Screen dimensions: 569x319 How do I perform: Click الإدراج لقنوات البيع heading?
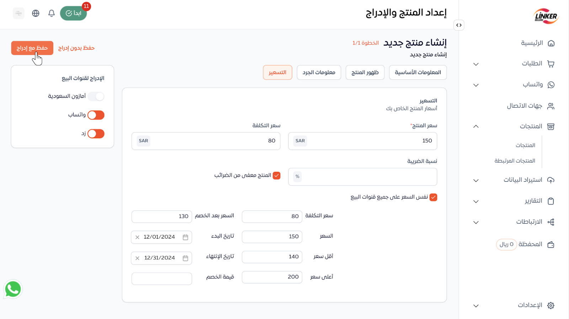83,79
